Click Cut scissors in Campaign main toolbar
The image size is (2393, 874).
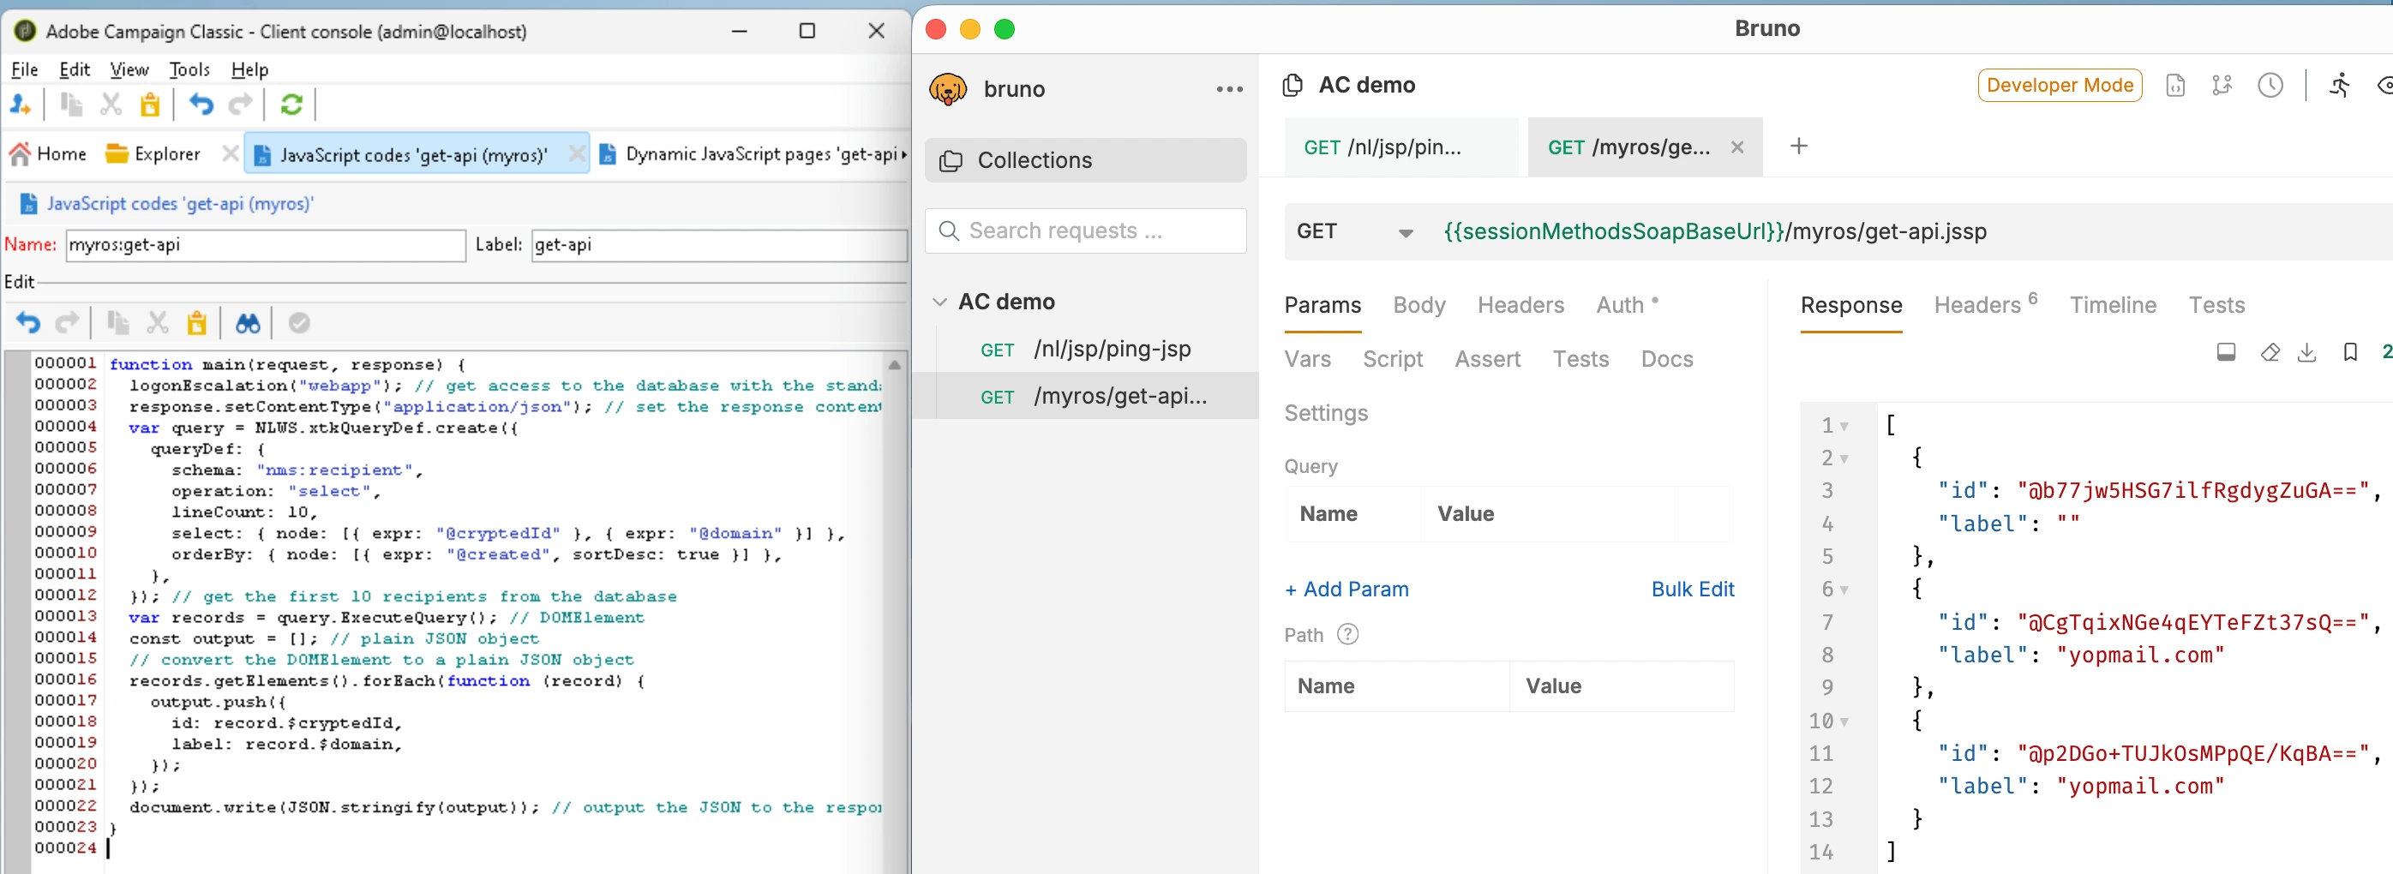111,105
